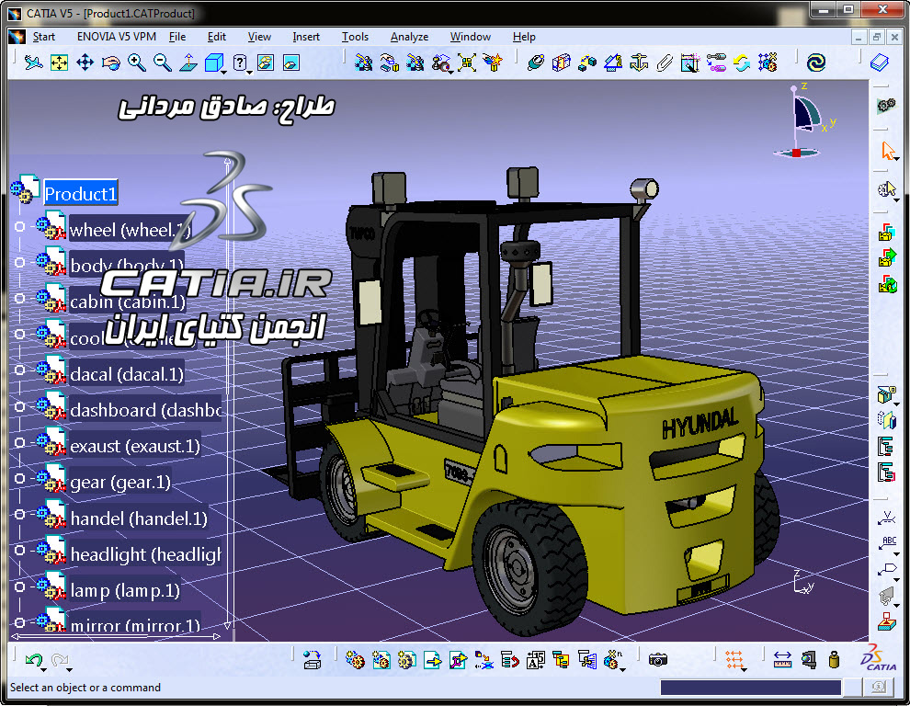Click the 3D compass

(x=803, y=121)
